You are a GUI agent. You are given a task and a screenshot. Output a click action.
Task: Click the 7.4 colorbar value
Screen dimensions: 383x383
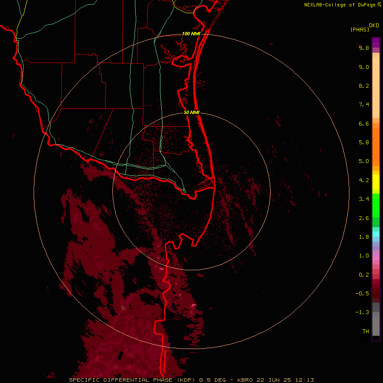364,105
